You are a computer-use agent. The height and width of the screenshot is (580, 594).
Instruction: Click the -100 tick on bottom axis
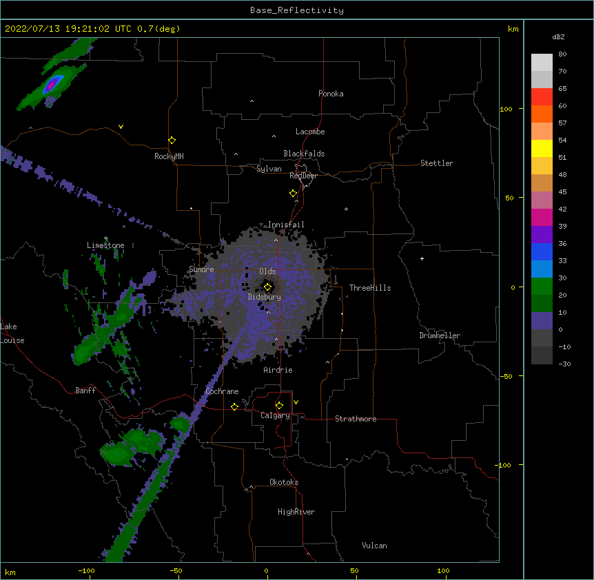(x=86, y=570)
